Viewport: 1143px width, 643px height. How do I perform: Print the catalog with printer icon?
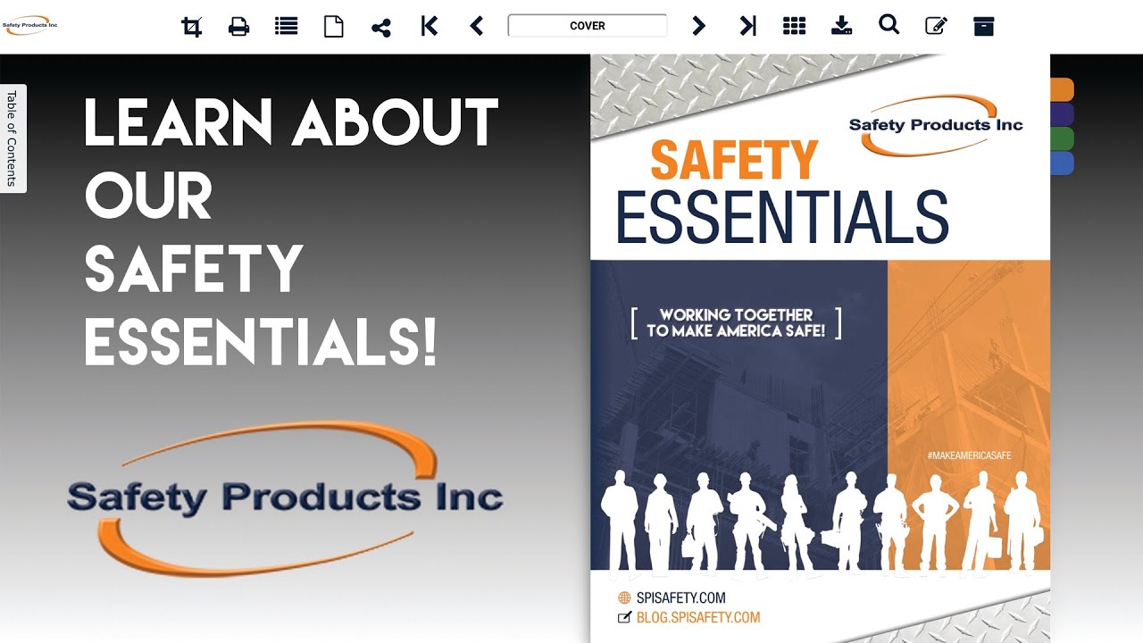238,26
